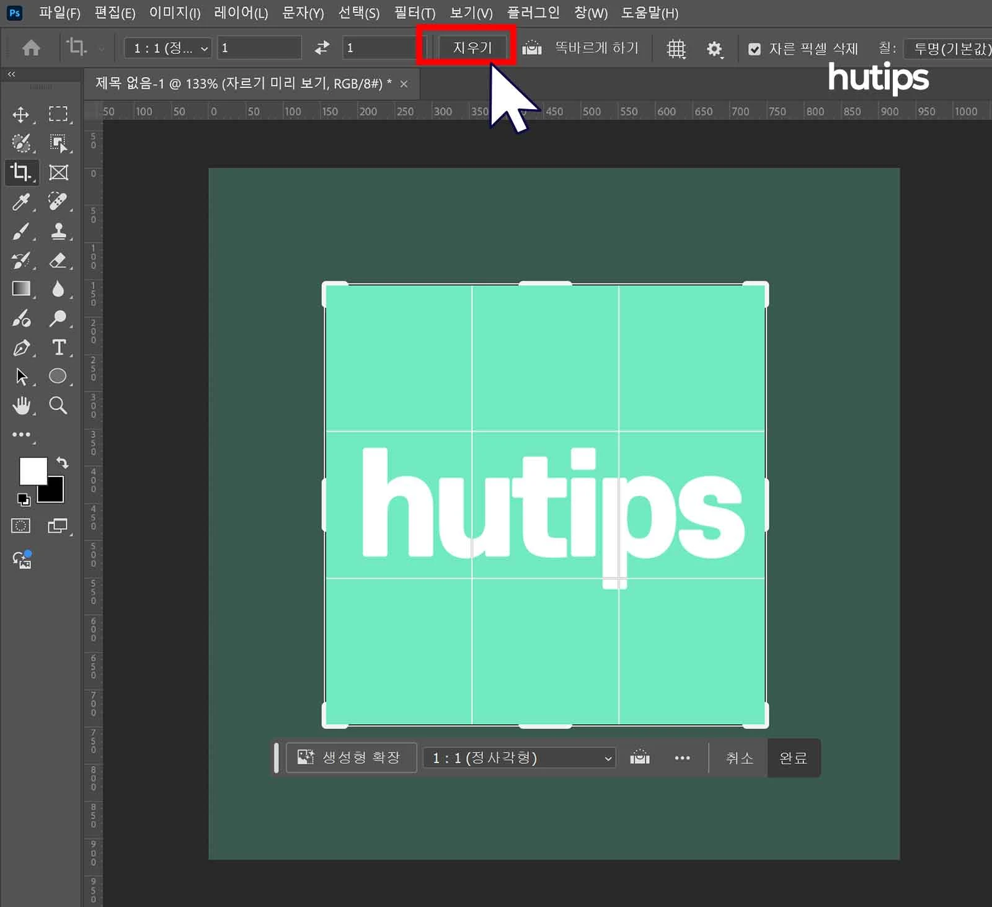Open the 편집(E) menu
The width and height of the screenshot is (992, 907).
click(x=115, y=13)
